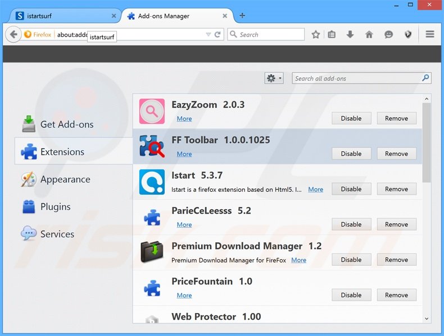Click the Premium Download Manager folder icon
The height and width of the screenshot is (336, 444).
click(x=152, y=251)
